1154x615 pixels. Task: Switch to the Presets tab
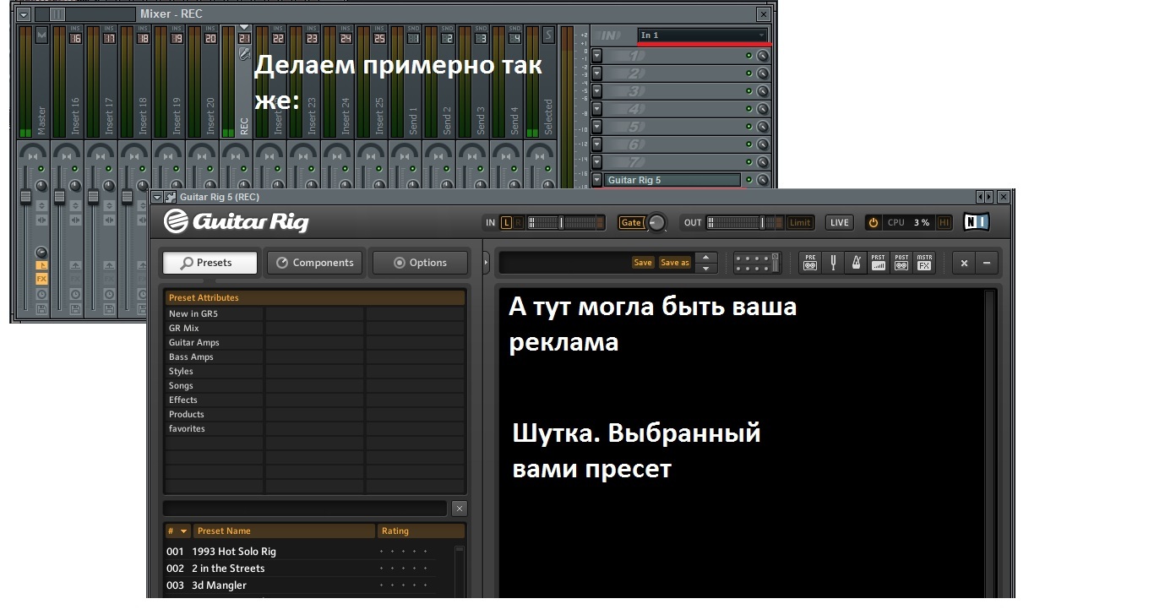point(210,263)
